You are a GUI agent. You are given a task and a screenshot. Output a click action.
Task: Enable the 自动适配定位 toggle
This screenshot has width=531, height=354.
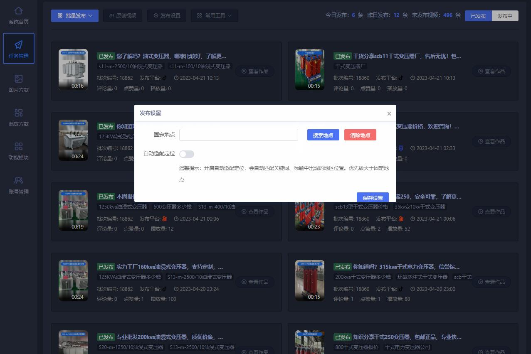click(186, 154)
